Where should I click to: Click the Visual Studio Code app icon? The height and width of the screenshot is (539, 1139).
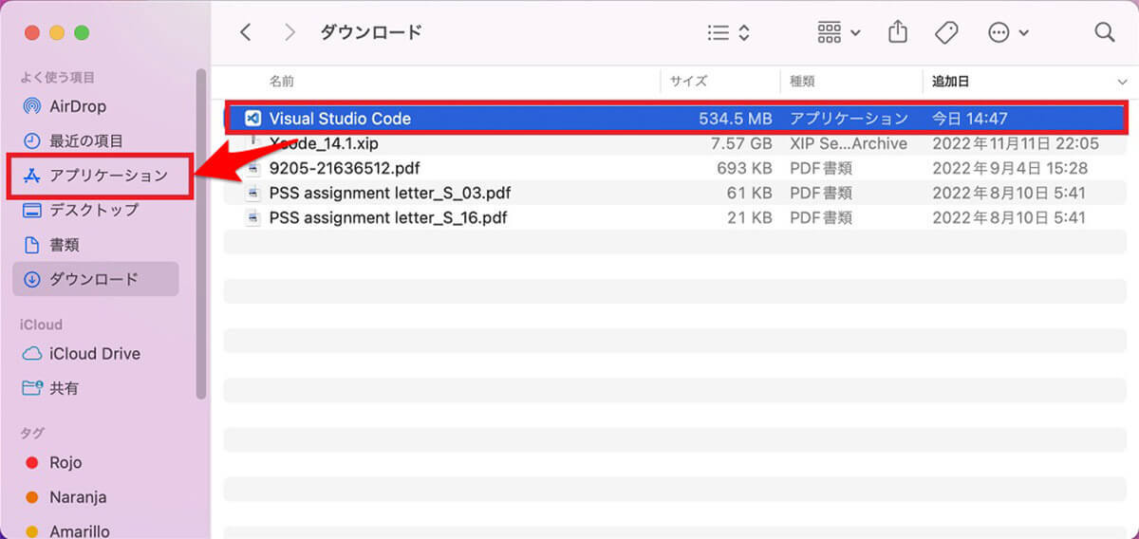252,119
